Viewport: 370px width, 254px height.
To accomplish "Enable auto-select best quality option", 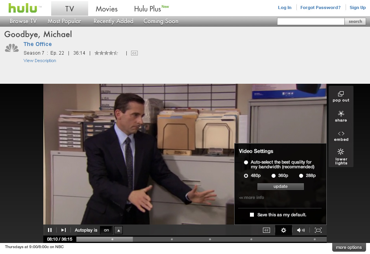I will 246,162.
